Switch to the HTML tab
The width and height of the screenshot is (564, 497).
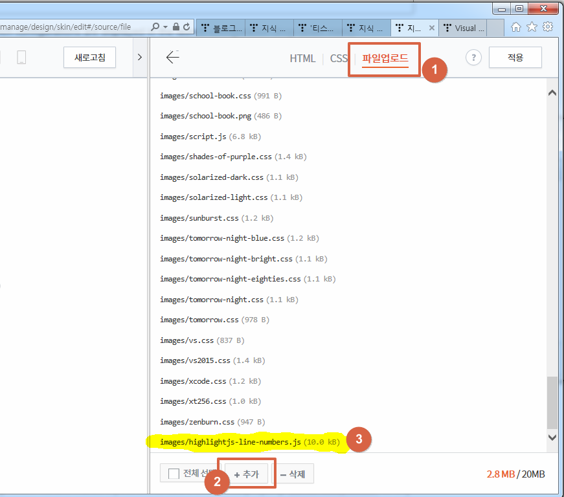click(x=302, y=59)
